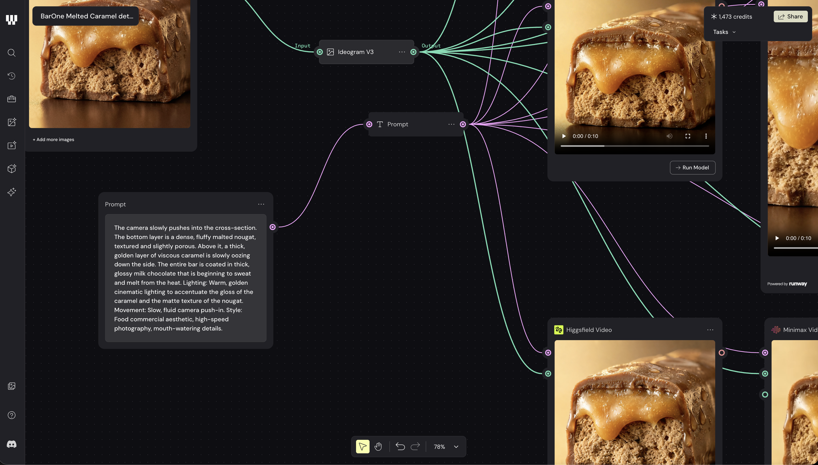The height and width of the screenshot is (465, 818).
Task: Click Add more images link
Action: 53,140
